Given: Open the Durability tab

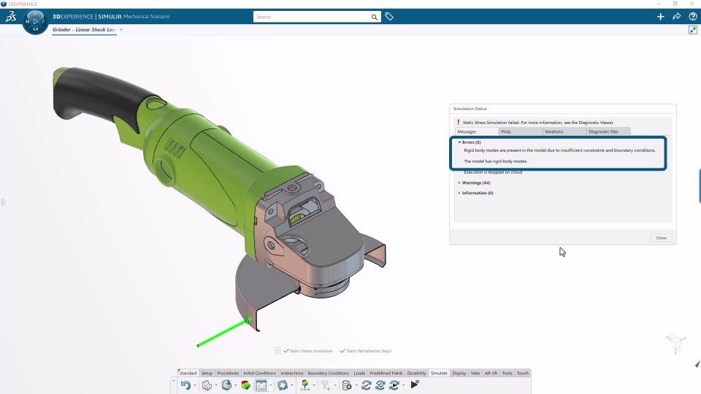Looking at the screenshot, I should 416,373.
